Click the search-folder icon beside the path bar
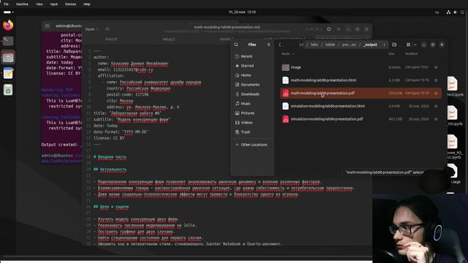The height and width of the screenshot is (263, 468). (x=394, y=45)
